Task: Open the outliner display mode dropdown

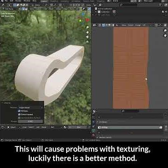Action: coord(101,5)
